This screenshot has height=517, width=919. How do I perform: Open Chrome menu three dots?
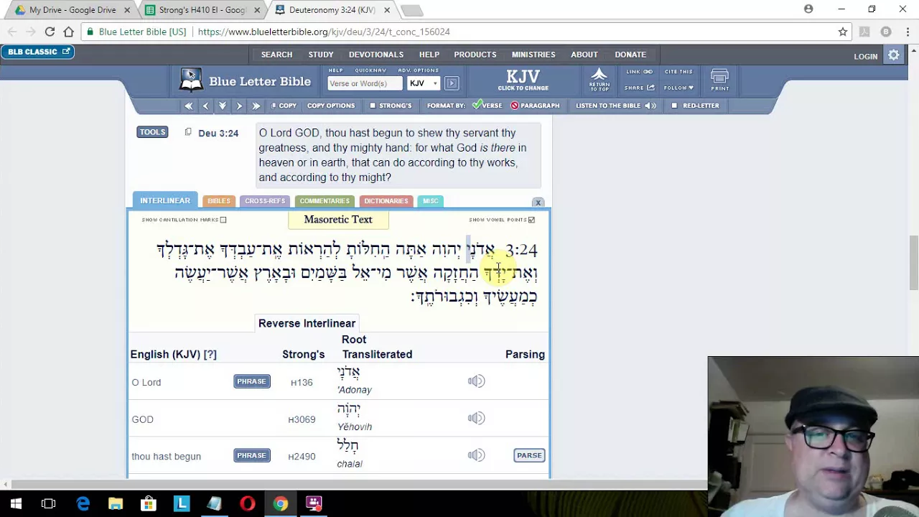[908, 32]
